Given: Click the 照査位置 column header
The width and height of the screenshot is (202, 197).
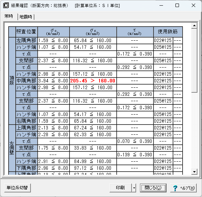Looking at the screenshot, I should (x=27, y=32).
